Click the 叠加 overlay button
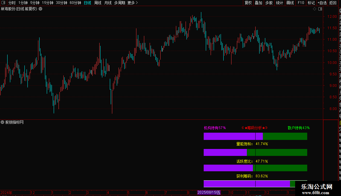 tap(259, 3)
